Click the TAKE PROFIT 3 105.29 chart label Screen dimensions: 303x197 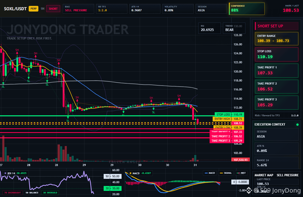click(227, 141)
